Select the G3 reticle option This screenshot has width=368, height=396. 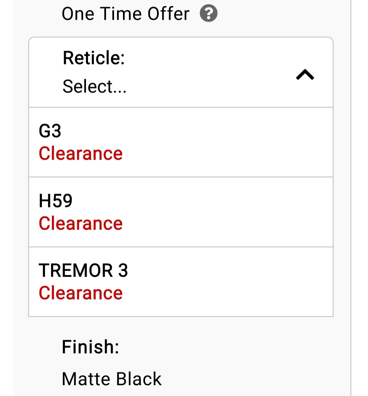point(181,142)
